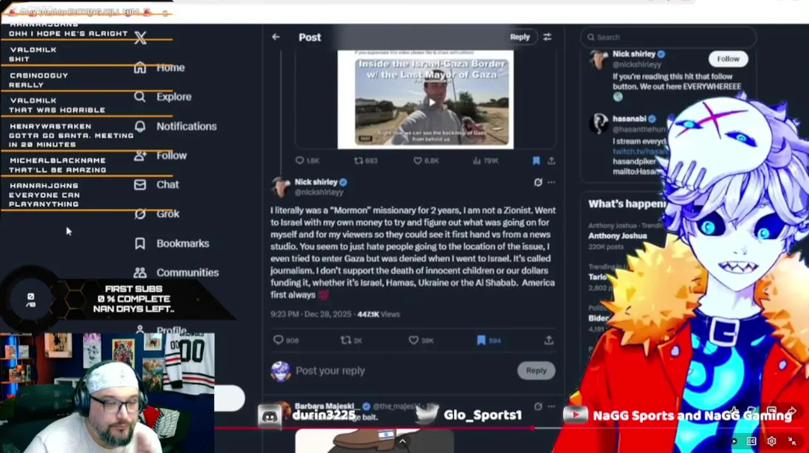Share the quoted video post

point(551,161)
